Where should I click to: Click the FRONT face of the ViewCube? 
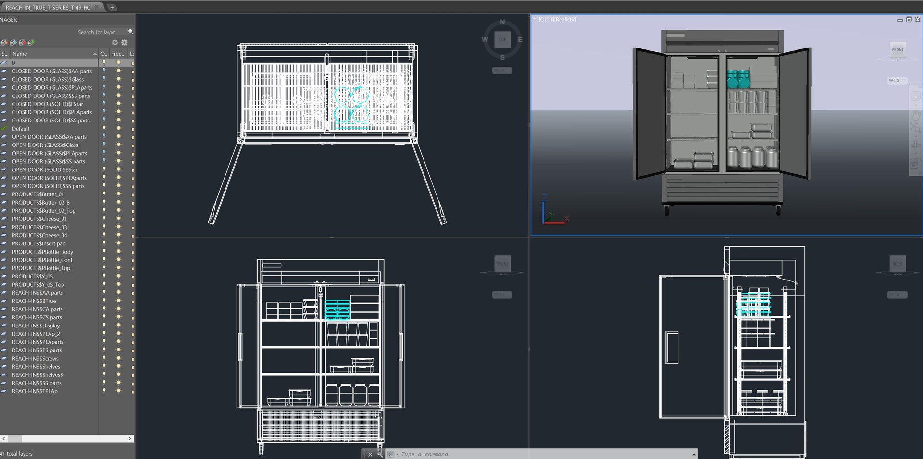[x=898, y=49]
